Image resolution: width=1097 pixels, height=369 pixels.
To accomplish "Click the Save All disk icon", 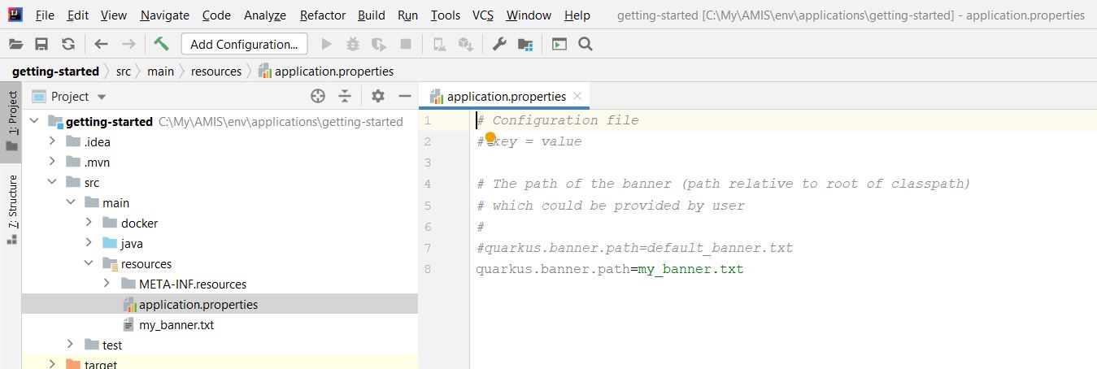I will point(41,44).
